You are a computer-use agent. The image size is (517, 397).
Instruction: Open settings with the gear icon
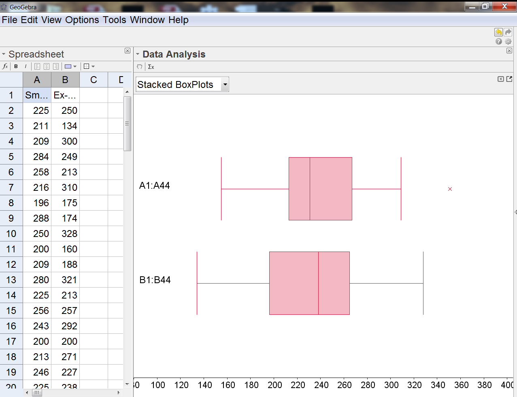(508, 41)
